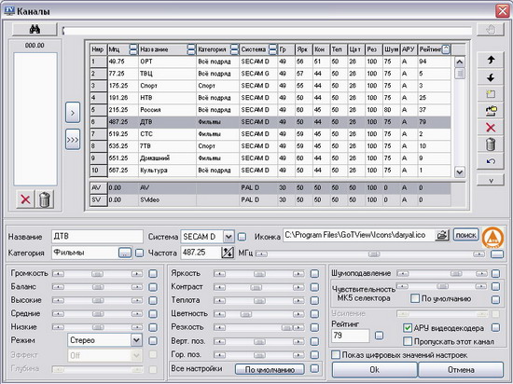Click the new channel note icon
513x384 pixels.
click(x=491, y=94)
